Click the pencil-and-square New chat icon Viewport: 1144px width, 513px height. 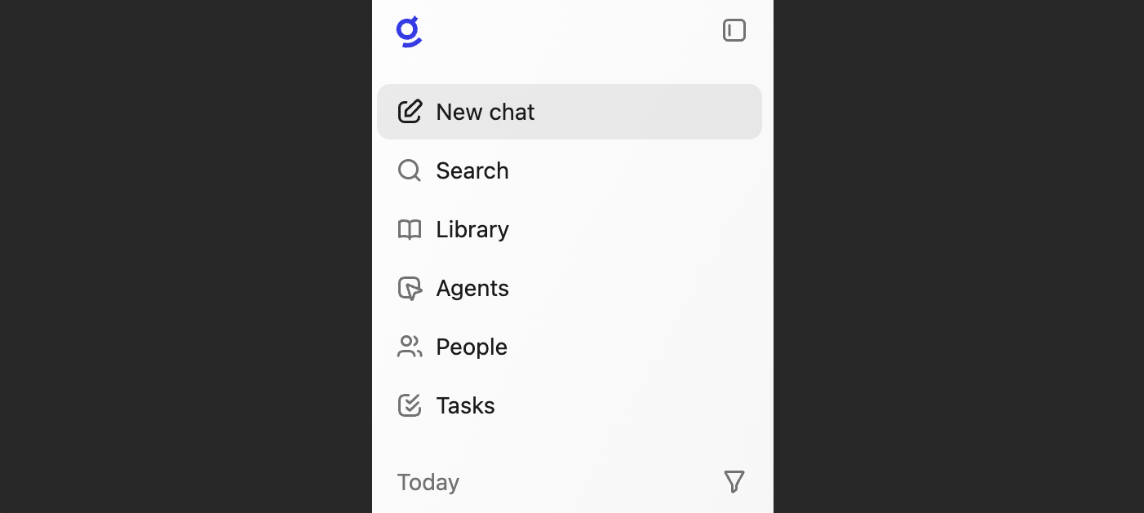click(410, 112)
